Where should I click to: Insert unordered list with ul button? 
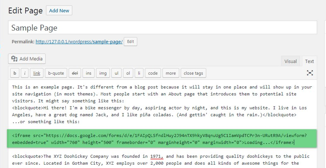point(117,73)
